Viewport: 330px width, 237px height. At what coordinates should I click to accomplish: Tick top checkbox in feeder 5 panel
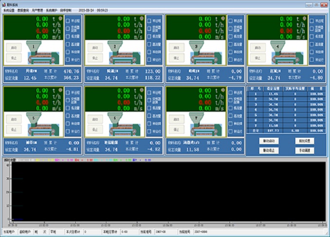coord(69,92)
